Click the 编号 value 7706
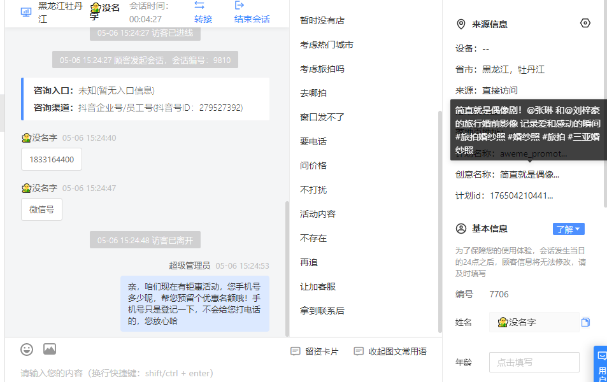Image resolution: width=607 pixels, height=382 pixels. coord(499,295)
